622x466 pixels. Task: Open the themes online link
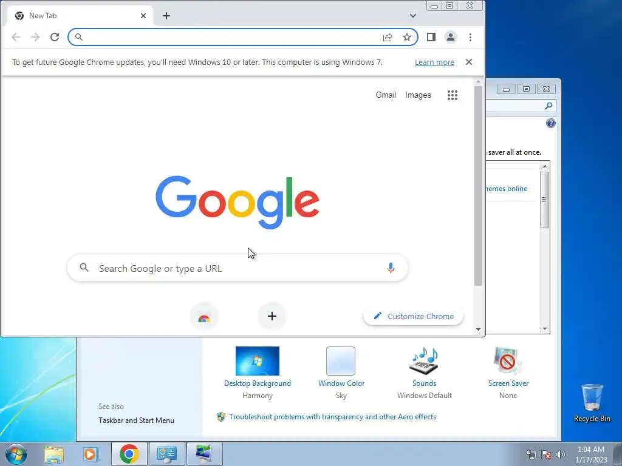pyautogui.click(x=507, y=189)
